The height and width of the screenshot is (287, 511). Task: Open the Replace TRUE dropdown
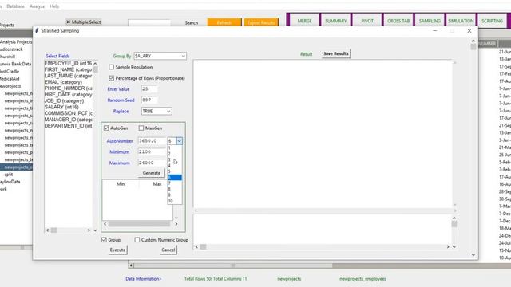[156, 112]
